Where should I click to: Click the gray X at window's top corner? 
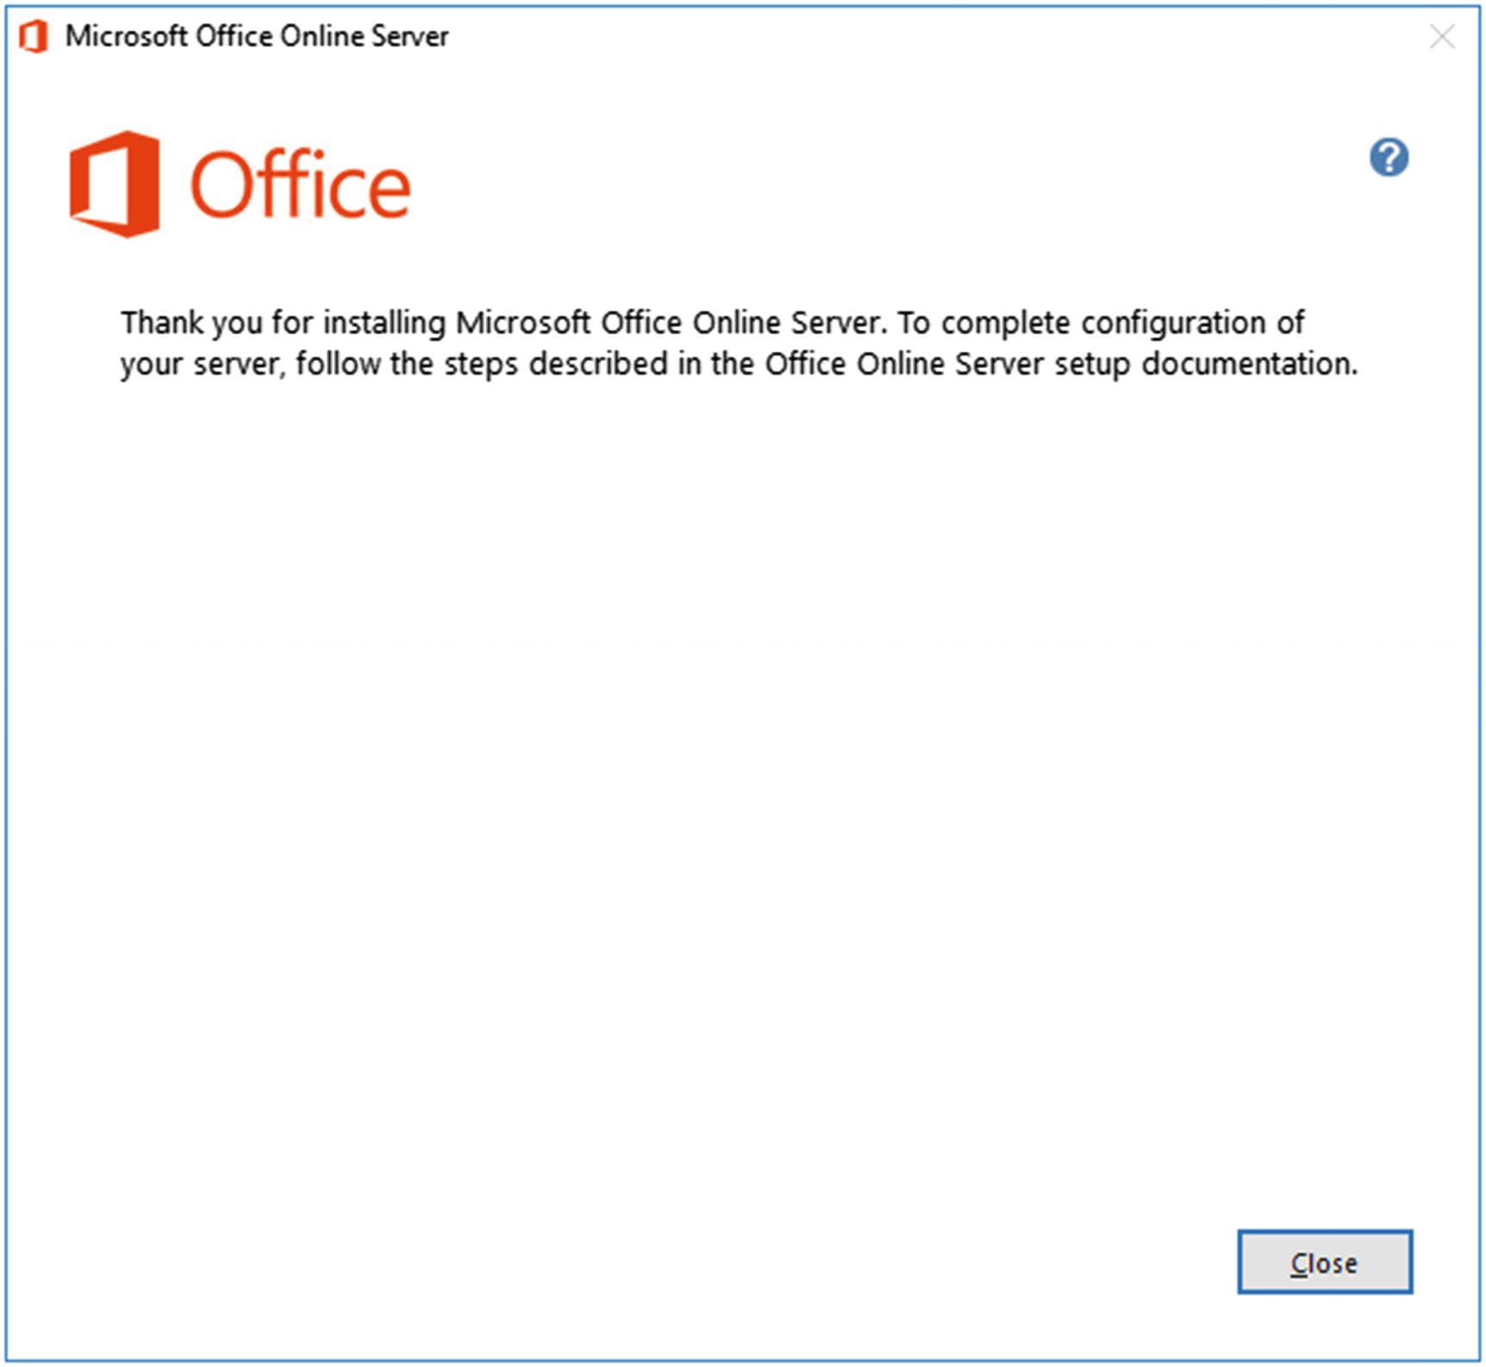click(x=1442, y=37)
